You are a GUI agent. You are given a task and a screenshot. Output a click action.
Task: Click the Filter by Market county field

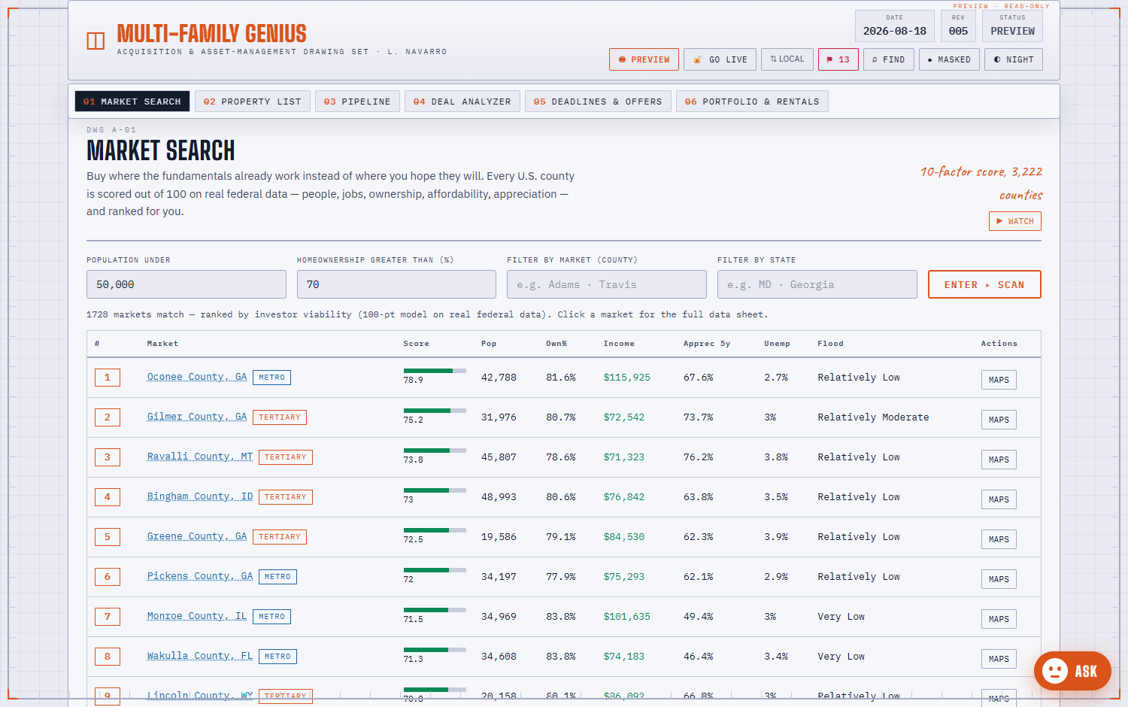607,284
